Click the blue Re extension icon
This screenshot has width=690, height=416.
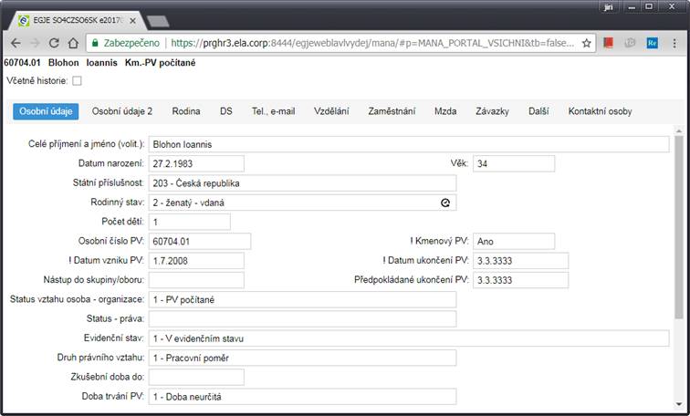pos(652,43)
